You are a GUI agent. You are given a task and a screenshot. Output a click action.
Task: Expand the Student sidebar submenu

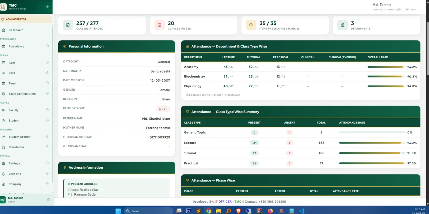point(48,120)
